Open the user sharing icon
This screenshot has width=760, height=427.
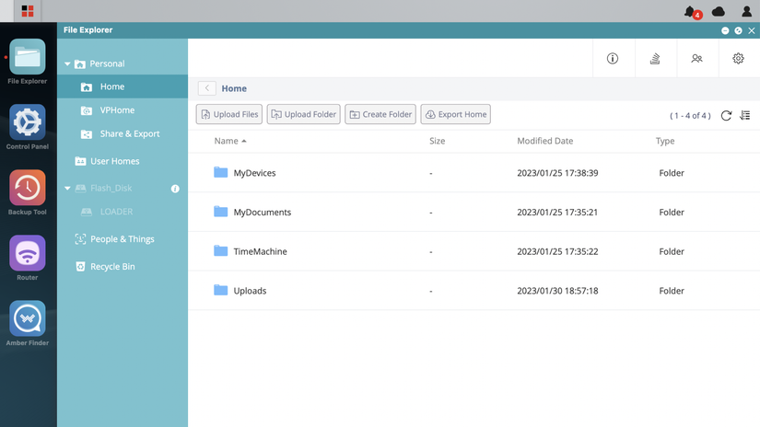696,58
